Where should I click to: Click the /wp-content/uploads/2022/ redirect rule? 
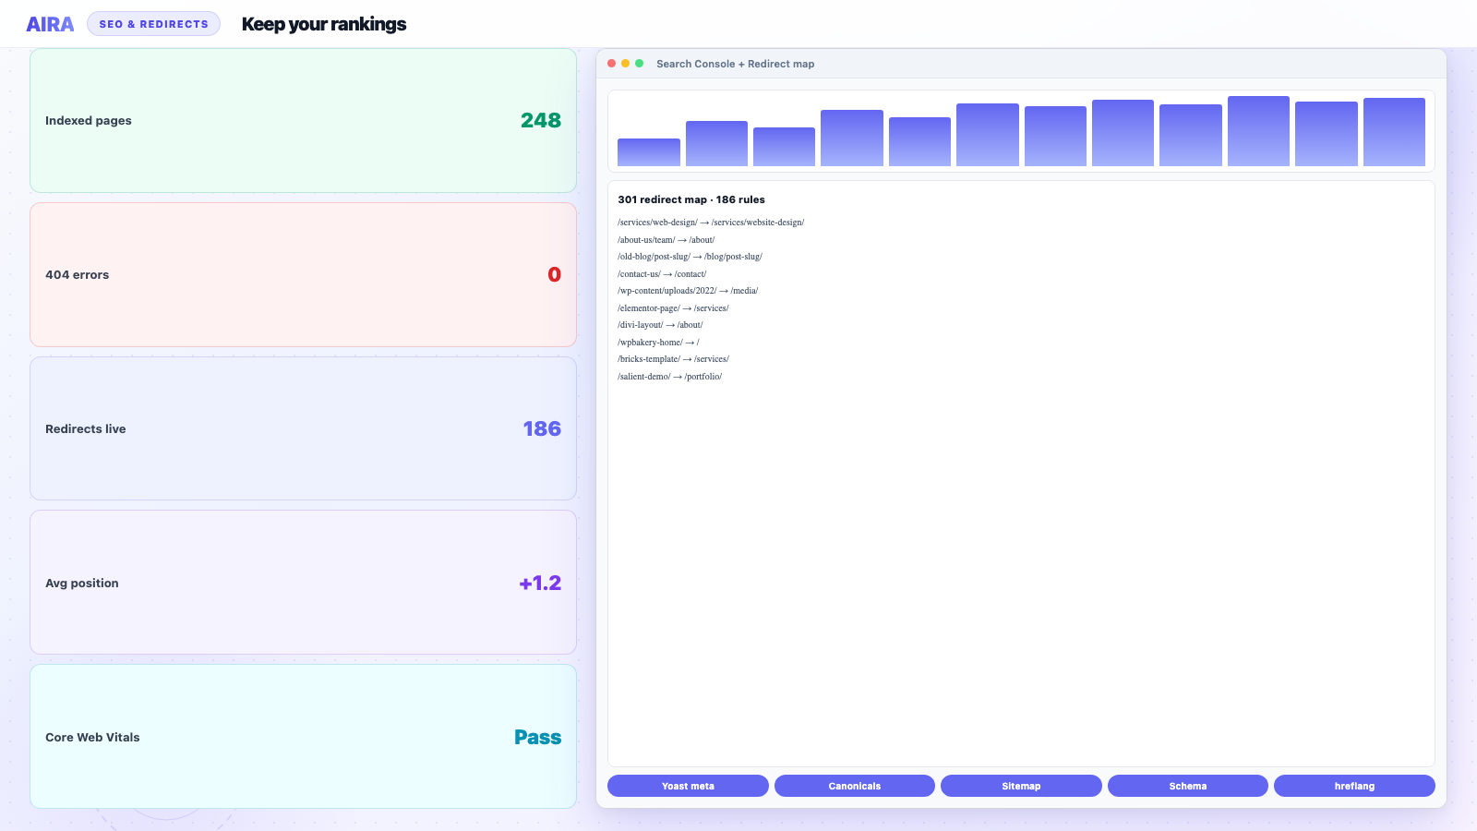(x=688, y=291)
